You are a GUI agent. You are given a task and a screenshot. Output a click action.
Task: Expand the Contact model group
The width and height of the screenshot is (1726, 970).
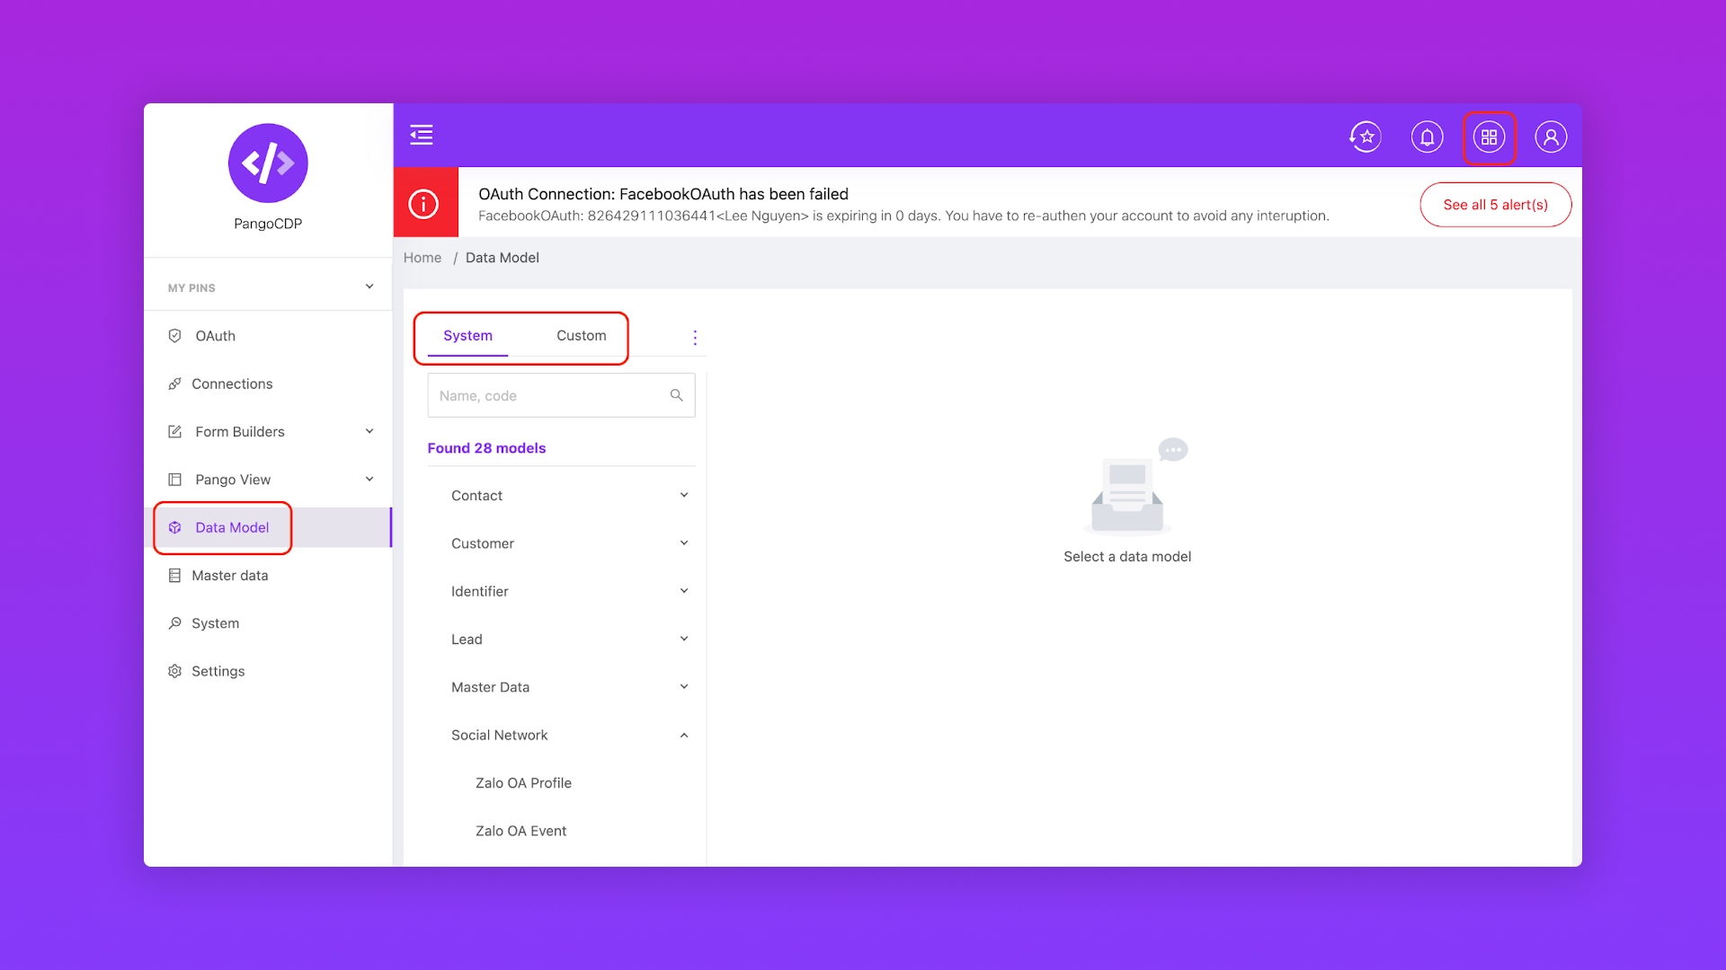[x=683, y=496]
